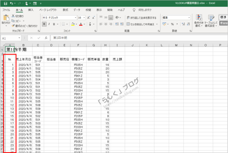
Task: Switch to the 表示 tab
Action: click(99, 10)
